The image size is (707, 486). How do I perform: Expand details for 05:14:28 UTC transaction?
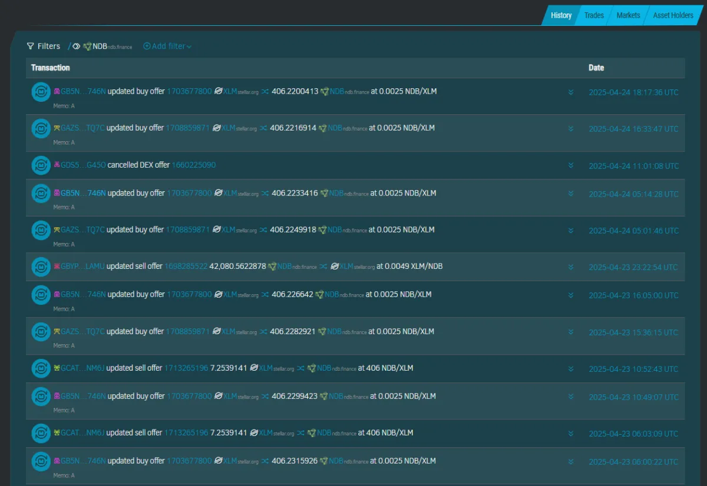(570, 194)
